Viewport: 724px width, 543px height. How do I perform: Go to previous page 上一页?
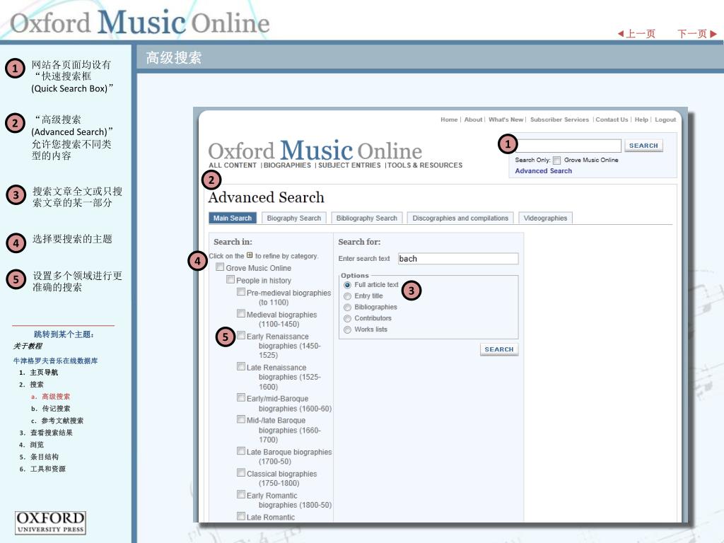[637, 34]
